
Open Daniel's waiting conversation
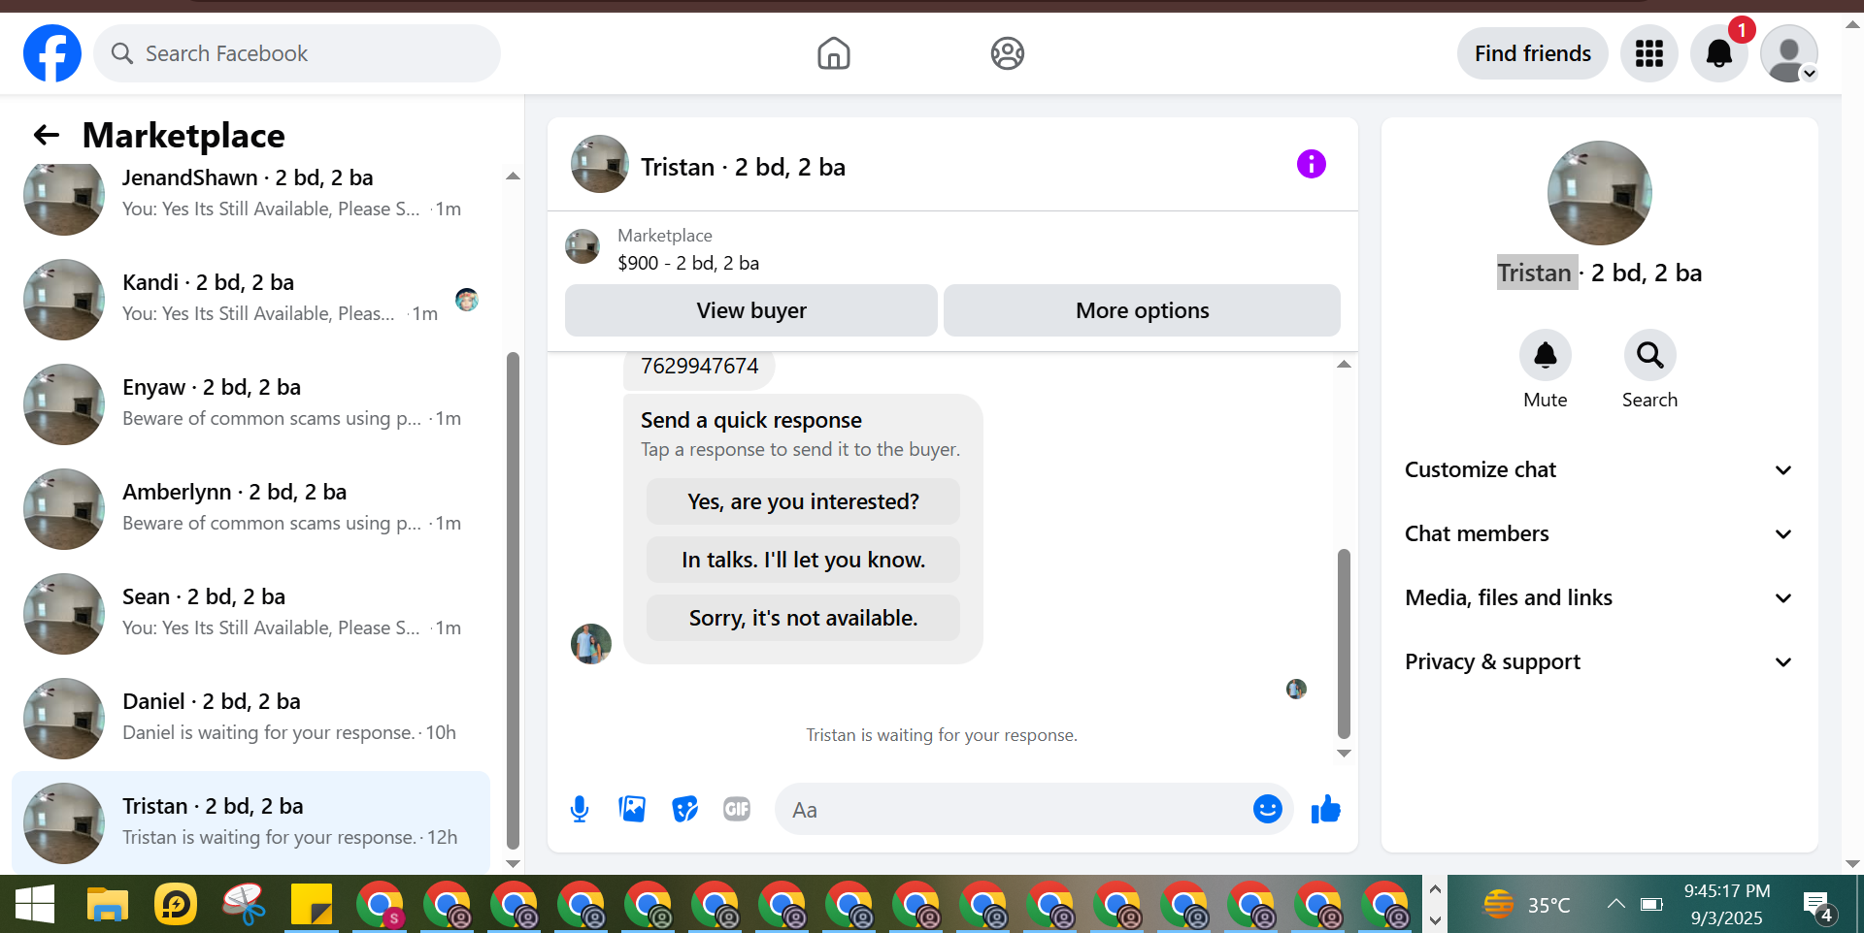(250, 718)
